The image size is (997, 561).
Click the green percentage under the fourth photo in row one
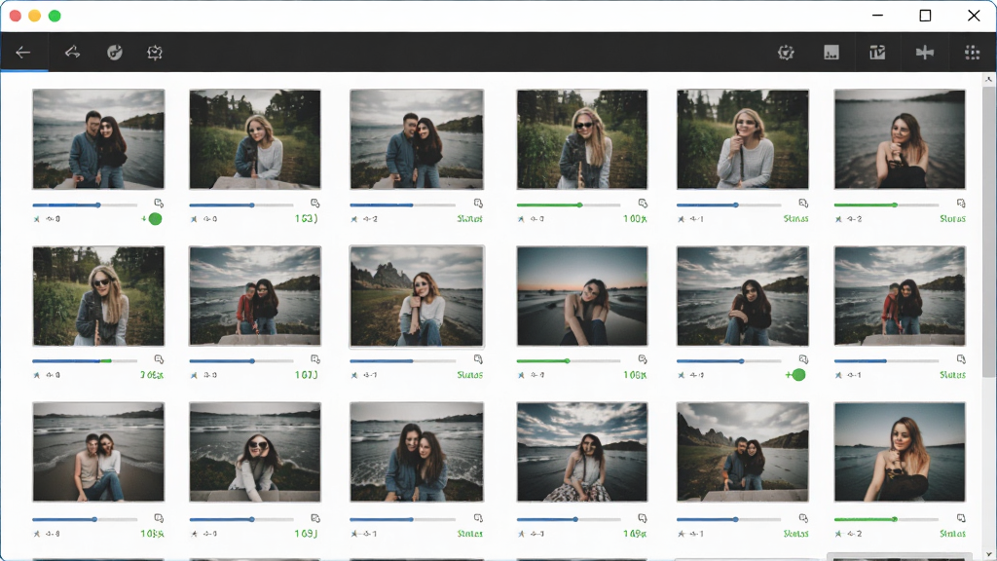[635, 219]
